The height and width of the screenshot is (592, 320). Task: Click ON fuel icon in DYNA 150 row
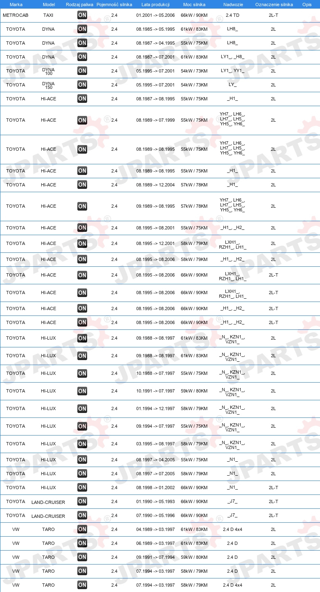(82, 85)
